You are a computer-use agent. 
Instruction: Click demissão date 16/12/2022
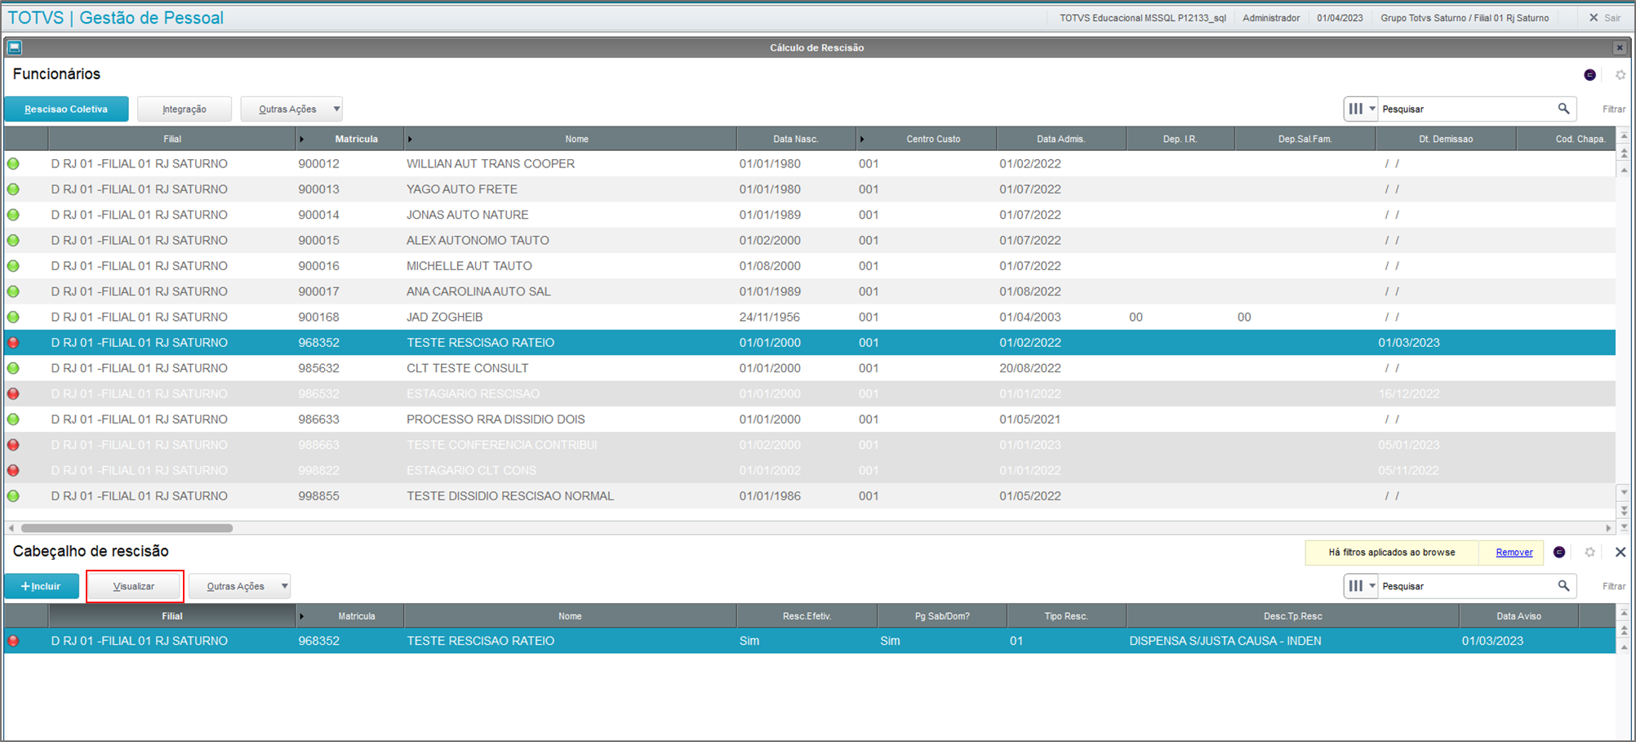1409,393
